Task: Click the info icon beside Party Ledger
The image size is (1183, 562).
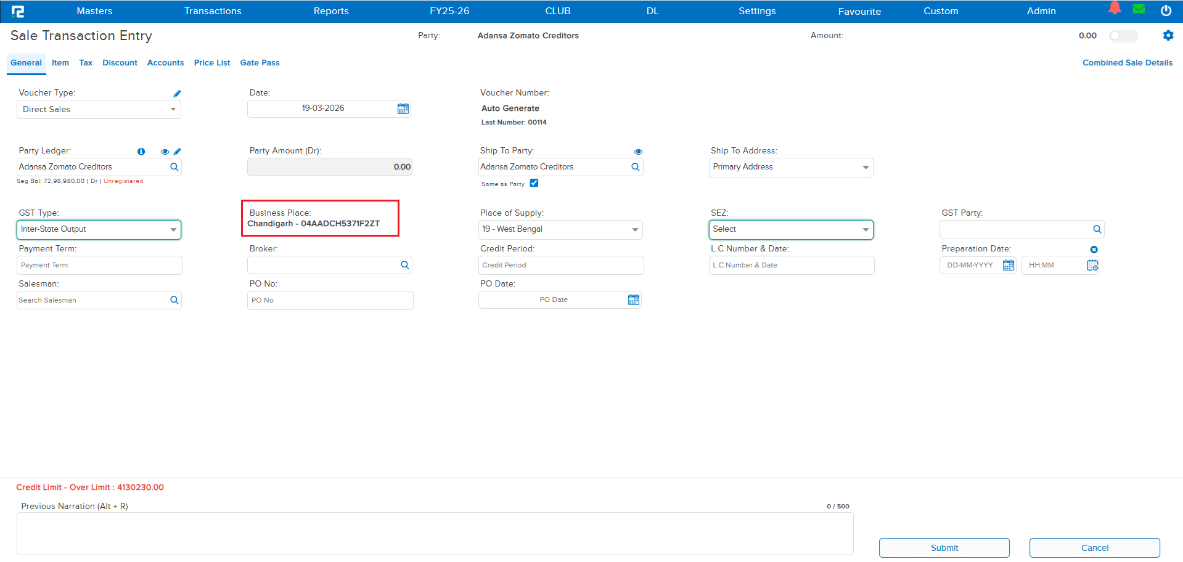Action: tap(141, 151)
